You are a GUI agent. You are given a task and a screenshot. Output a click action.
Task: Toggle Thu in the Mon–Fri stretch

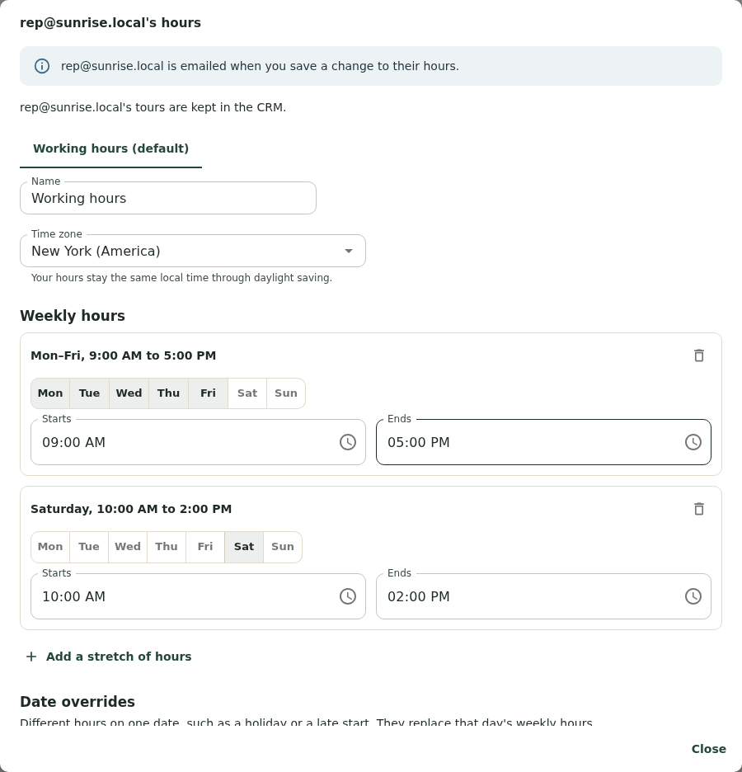[168, 393]
